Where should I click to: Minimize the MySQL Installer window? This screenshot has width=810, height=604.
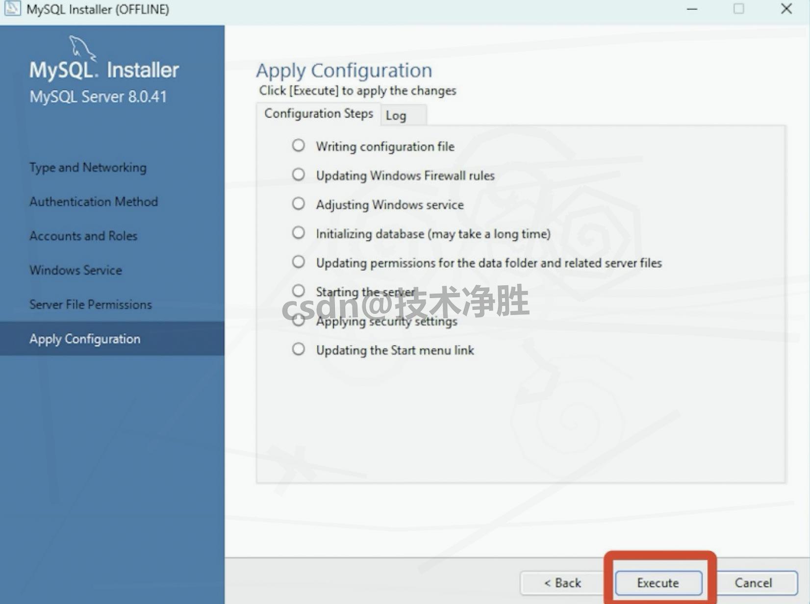(x=692, y=9)
